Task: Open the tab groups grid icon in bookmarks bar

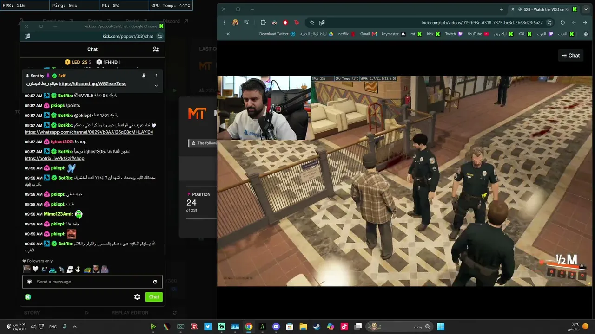Action: (x=586, y=34)
